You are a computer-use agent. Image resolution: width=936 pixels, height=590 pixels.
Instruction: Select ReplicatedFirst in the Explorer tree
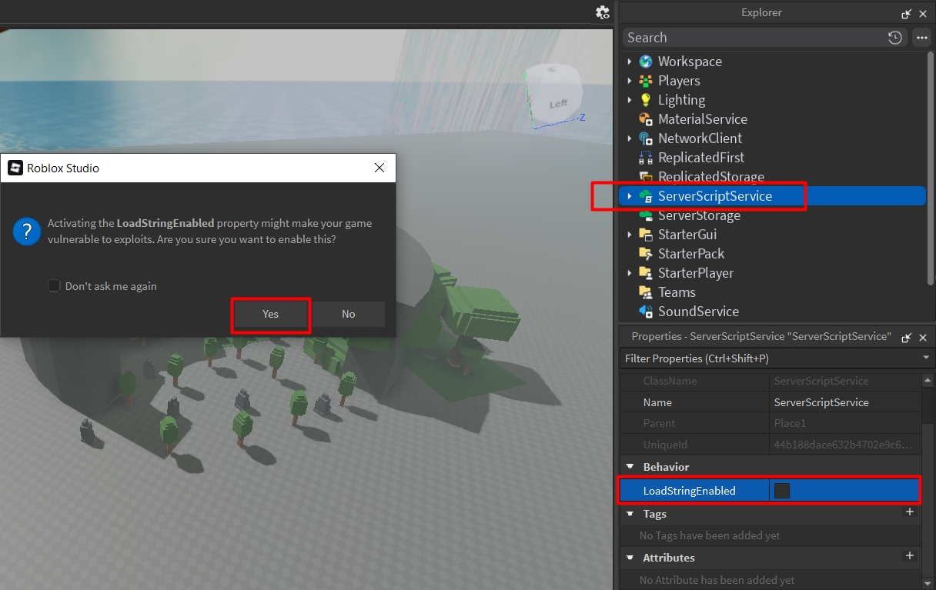pyautogui.click(x=700, y=158)
